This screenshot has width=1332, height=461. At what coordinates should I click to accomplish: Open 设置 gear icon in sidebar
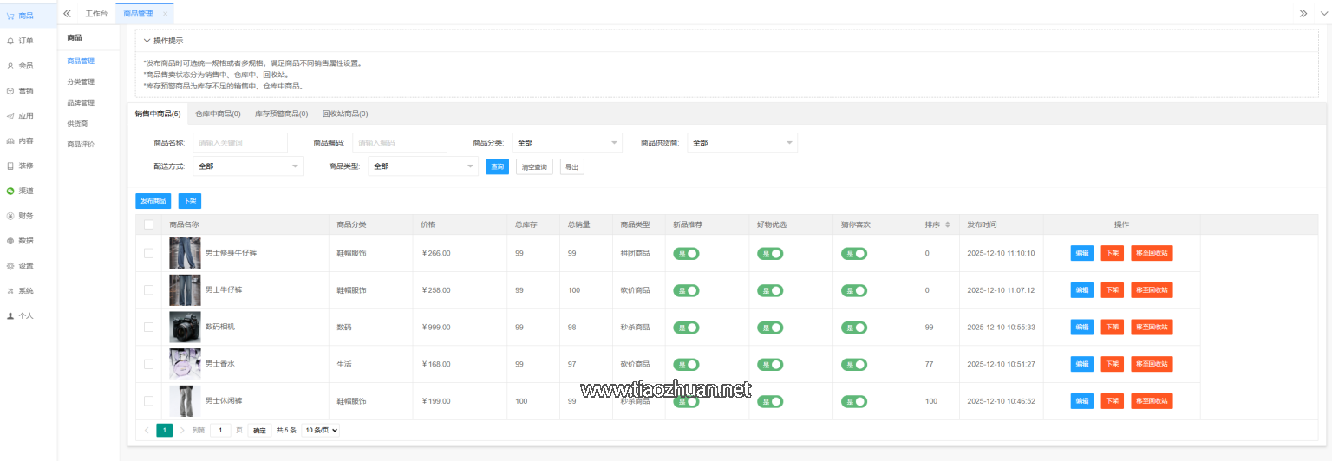[x=10, y=266]
